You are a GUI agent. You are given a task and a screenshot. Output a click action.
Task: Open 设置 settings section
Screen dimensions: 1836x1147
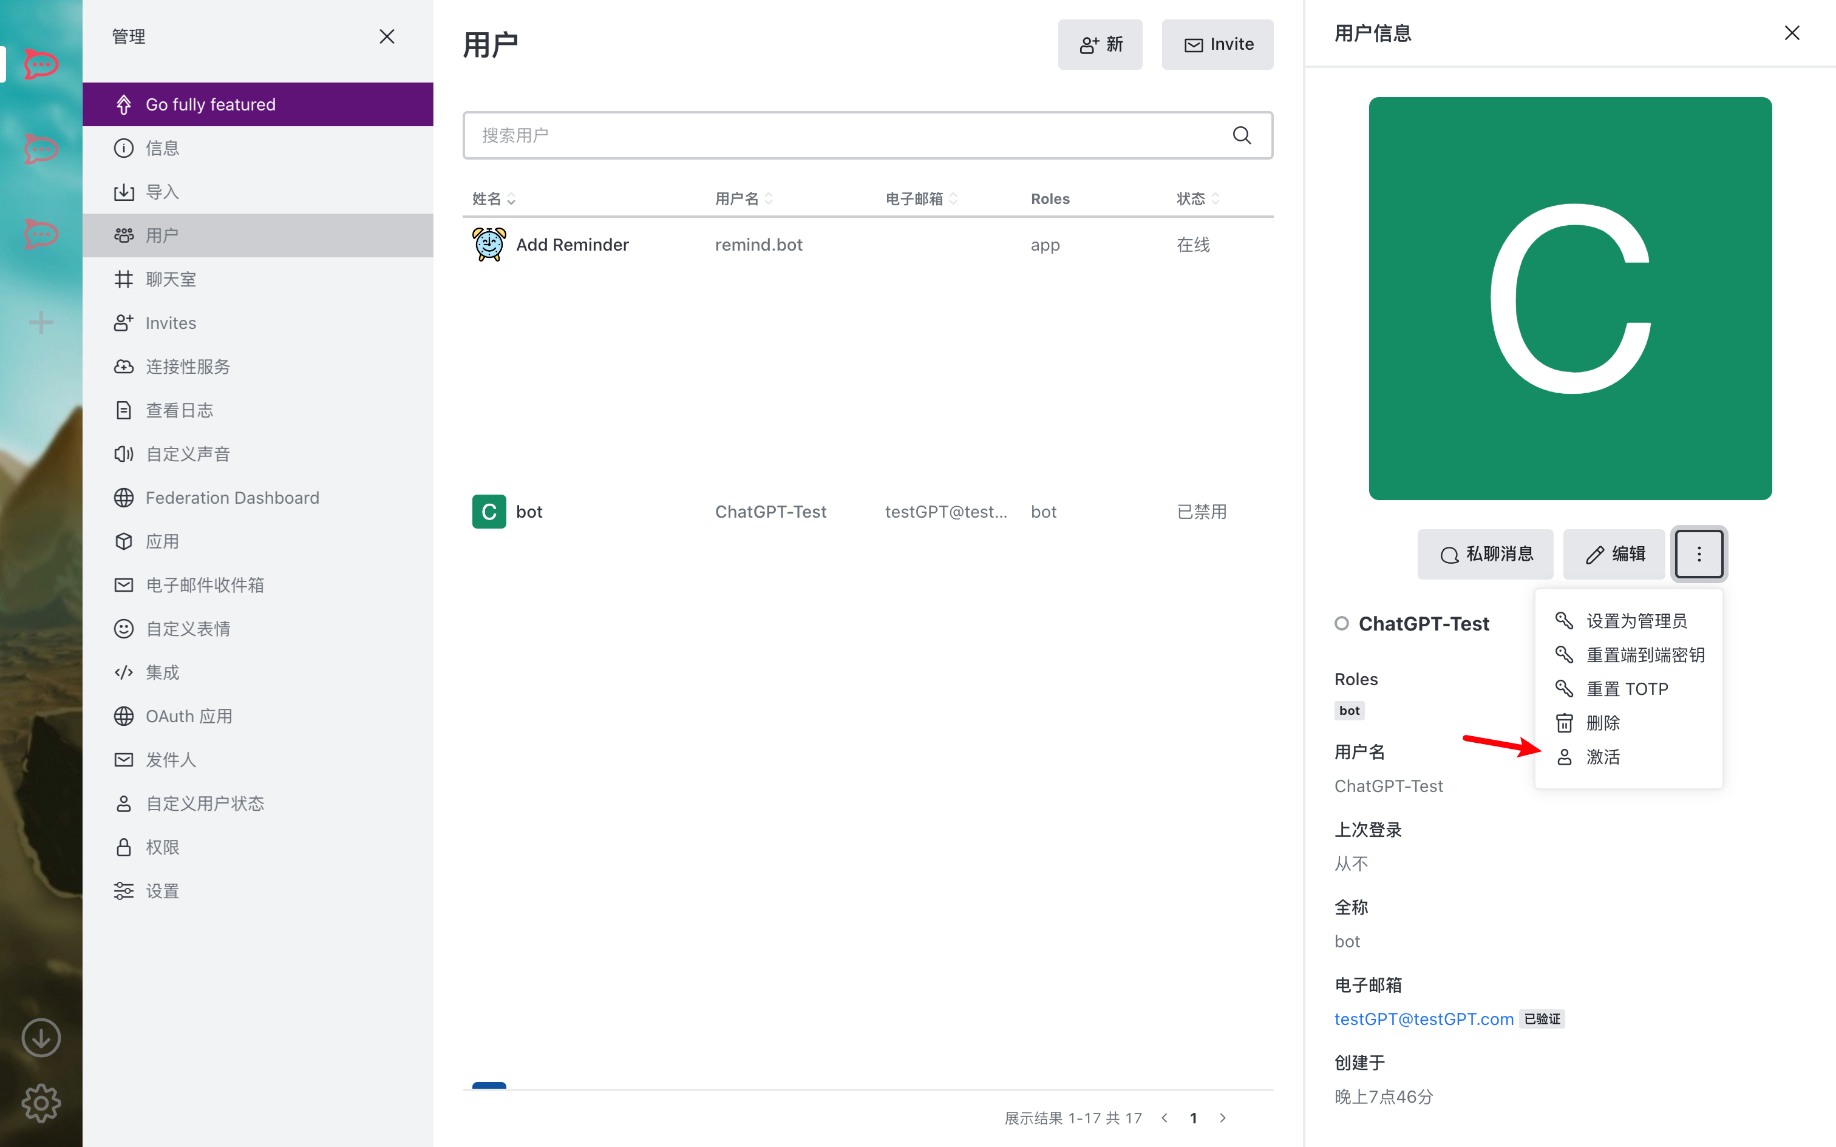pyautogui.click(x=258, y=891)
